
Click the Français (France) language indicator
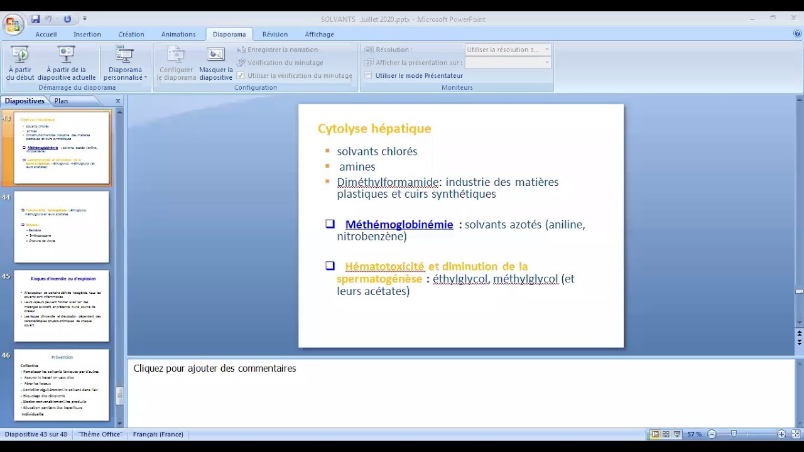(158, 434)
